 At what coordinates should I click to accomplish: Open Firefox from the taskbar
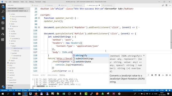tap(36, 94)
